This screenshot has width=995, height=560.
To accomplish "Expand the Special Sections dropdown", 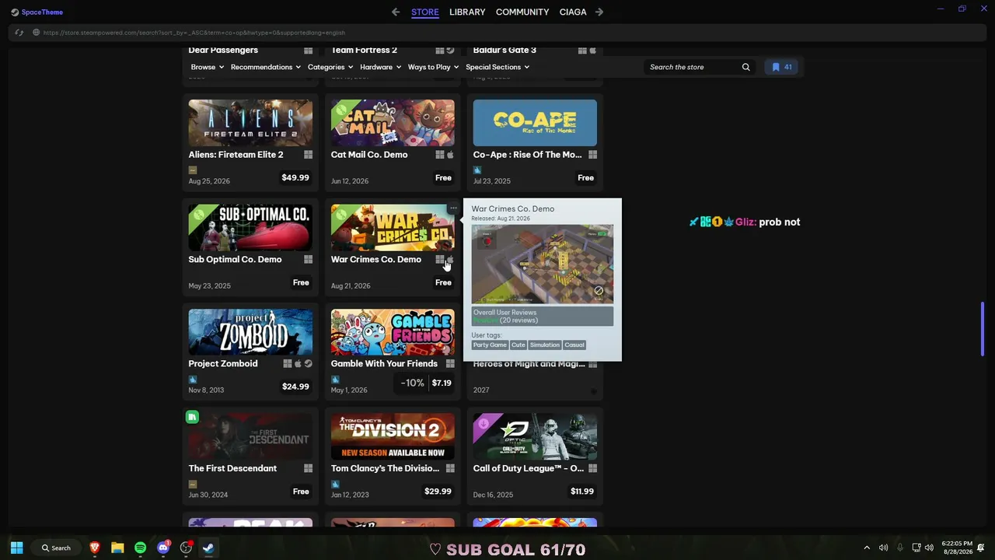I will point(497,67).
